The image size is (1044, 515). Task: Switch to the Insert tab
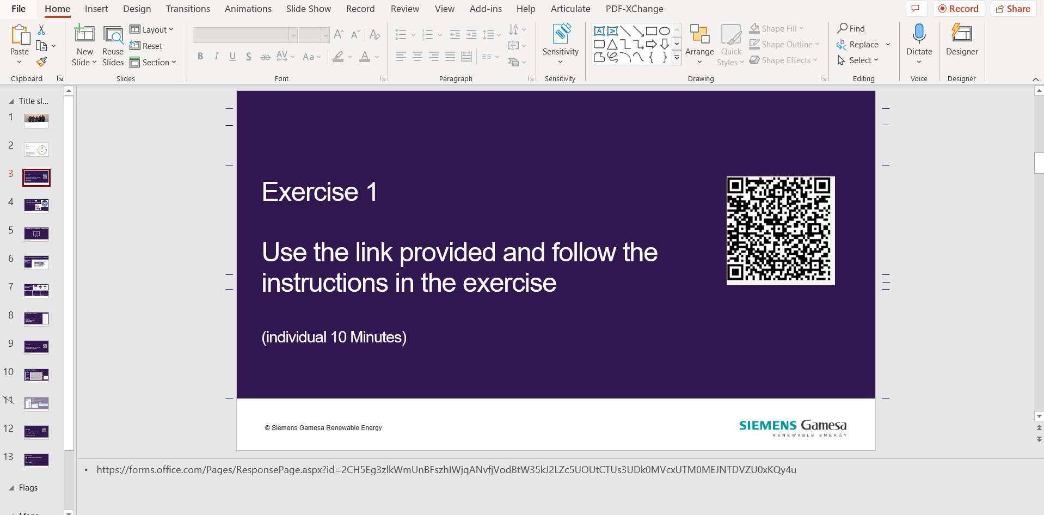(96, 9)
